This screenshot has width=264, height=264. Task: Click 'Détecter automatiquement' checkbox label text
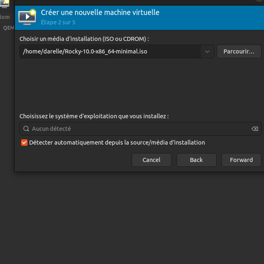[x=117, y=143]
